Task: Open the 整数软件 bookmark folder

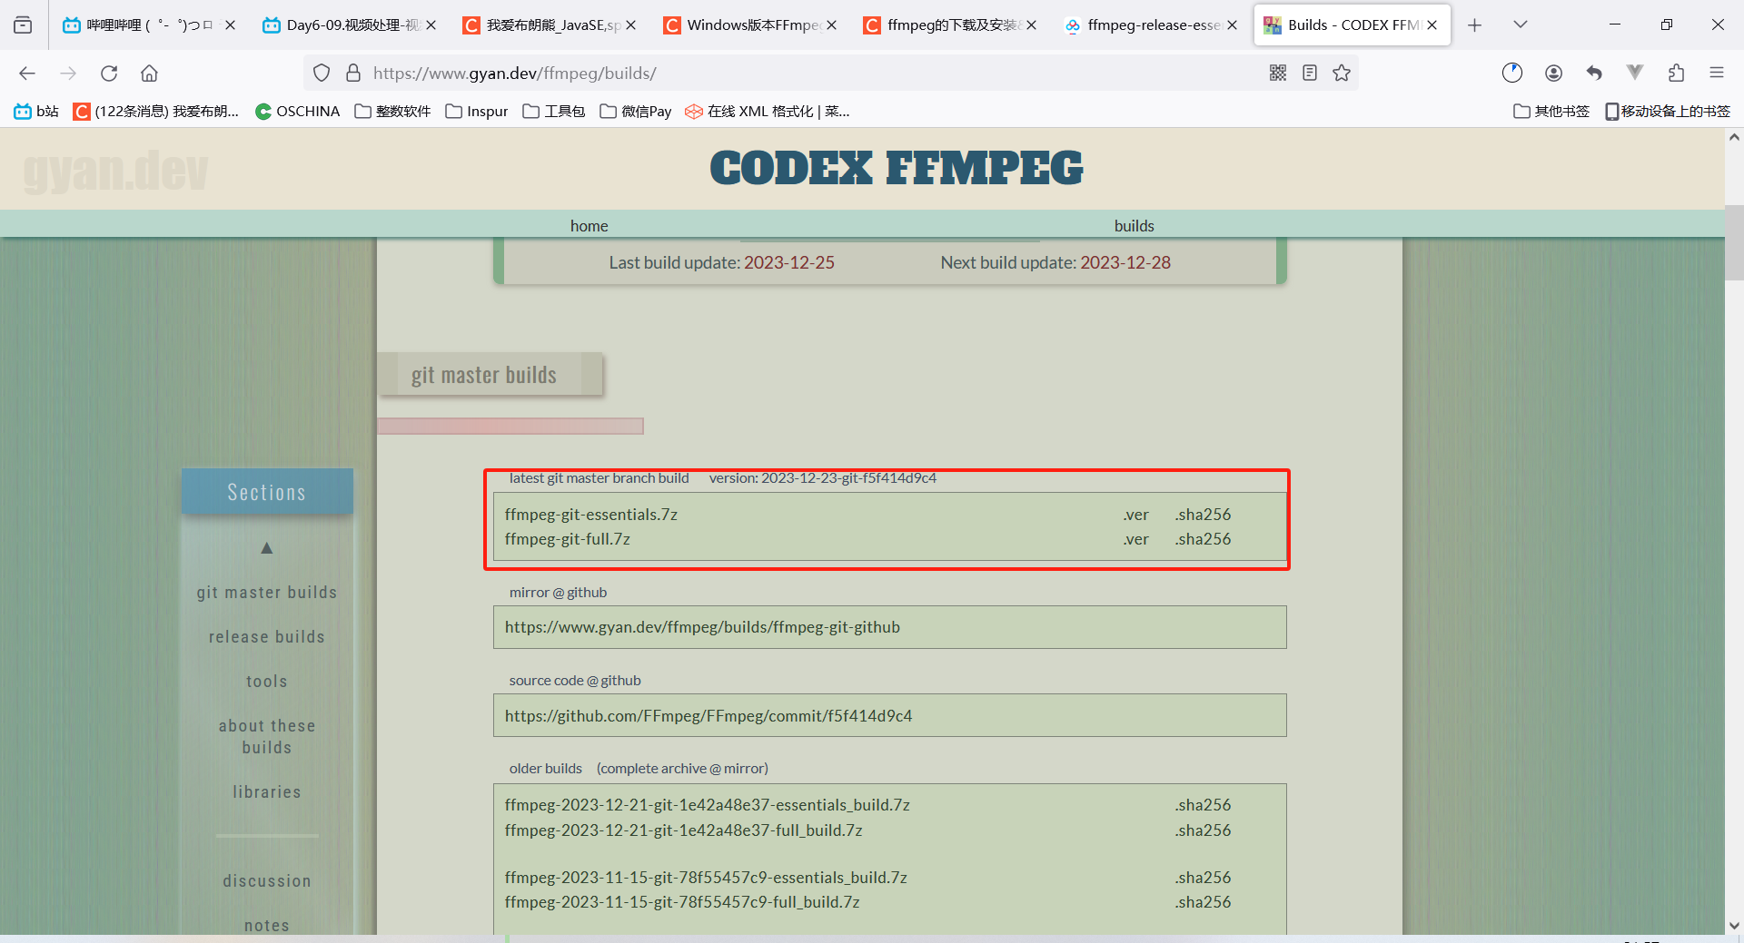Action: tap(392, 112)
